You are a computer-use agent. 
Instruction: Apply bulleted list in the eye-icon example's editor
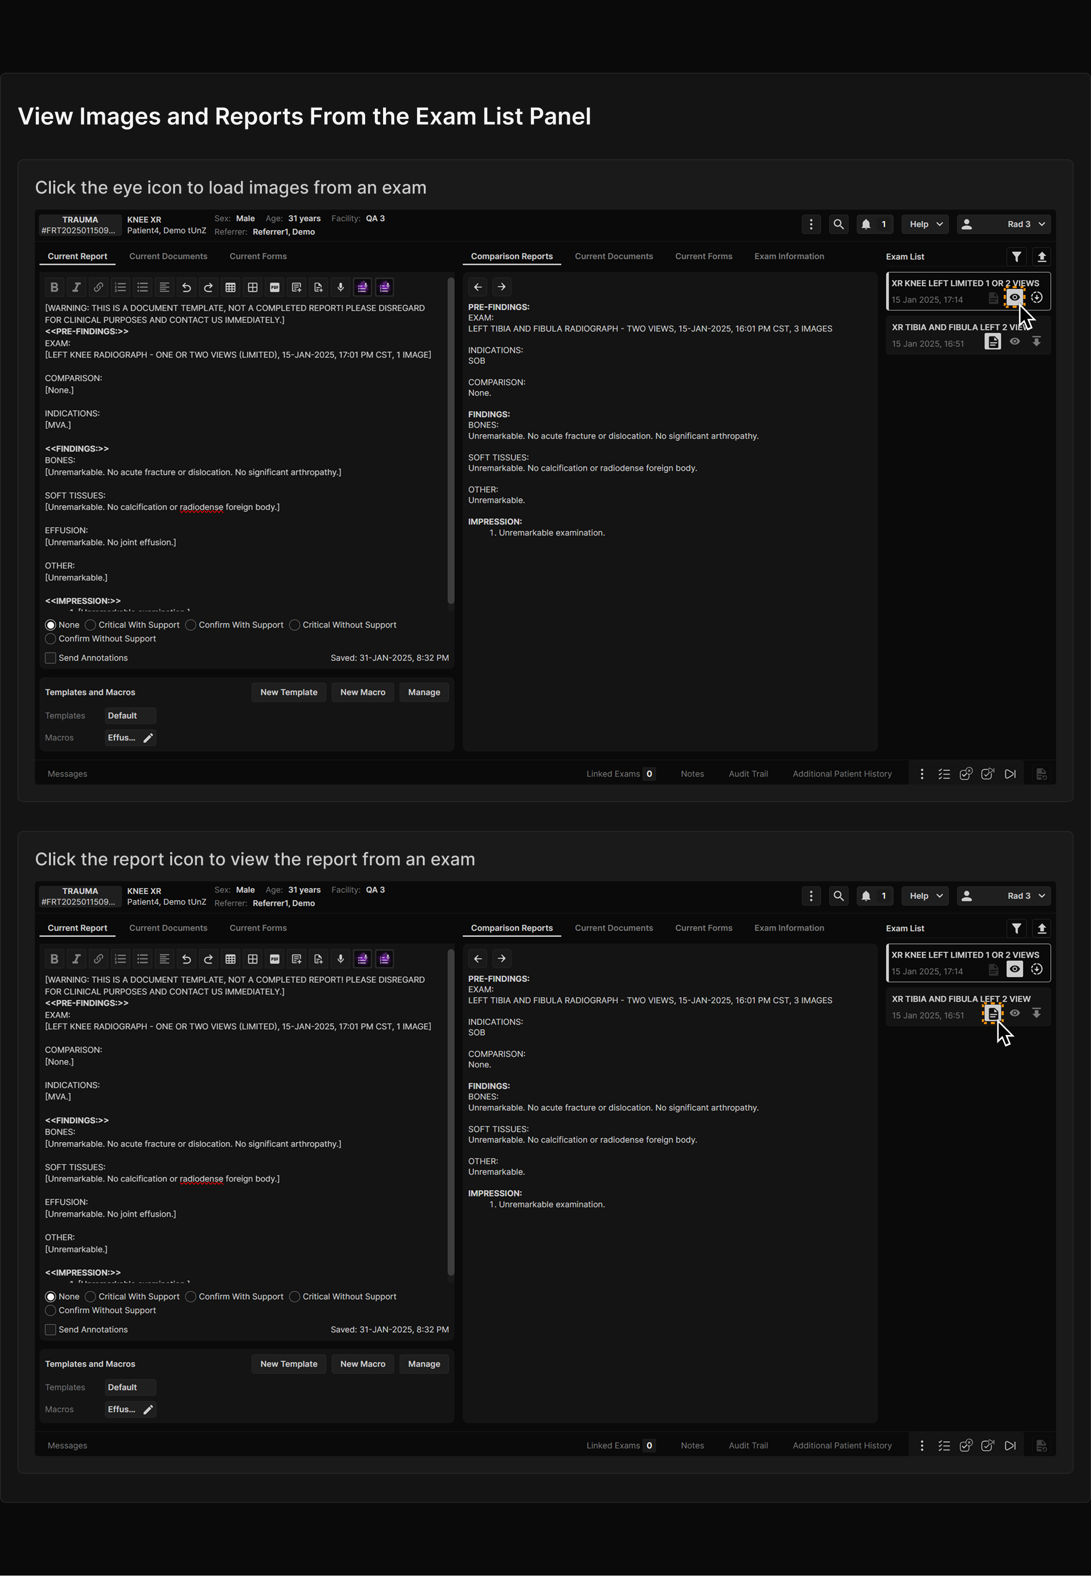point(142,287)
